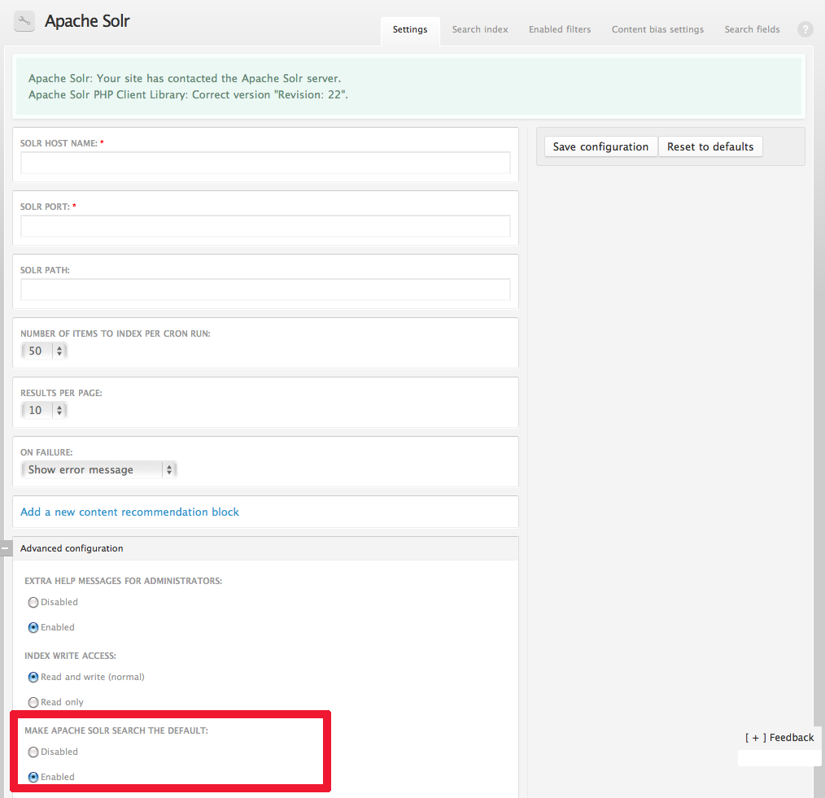
Task: Select Disabled for Solr default search
Action: click(33, 752)
